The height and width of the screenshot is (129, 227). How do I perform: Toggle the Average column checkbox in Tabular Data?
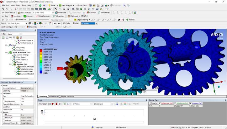[x=191, y=103]
